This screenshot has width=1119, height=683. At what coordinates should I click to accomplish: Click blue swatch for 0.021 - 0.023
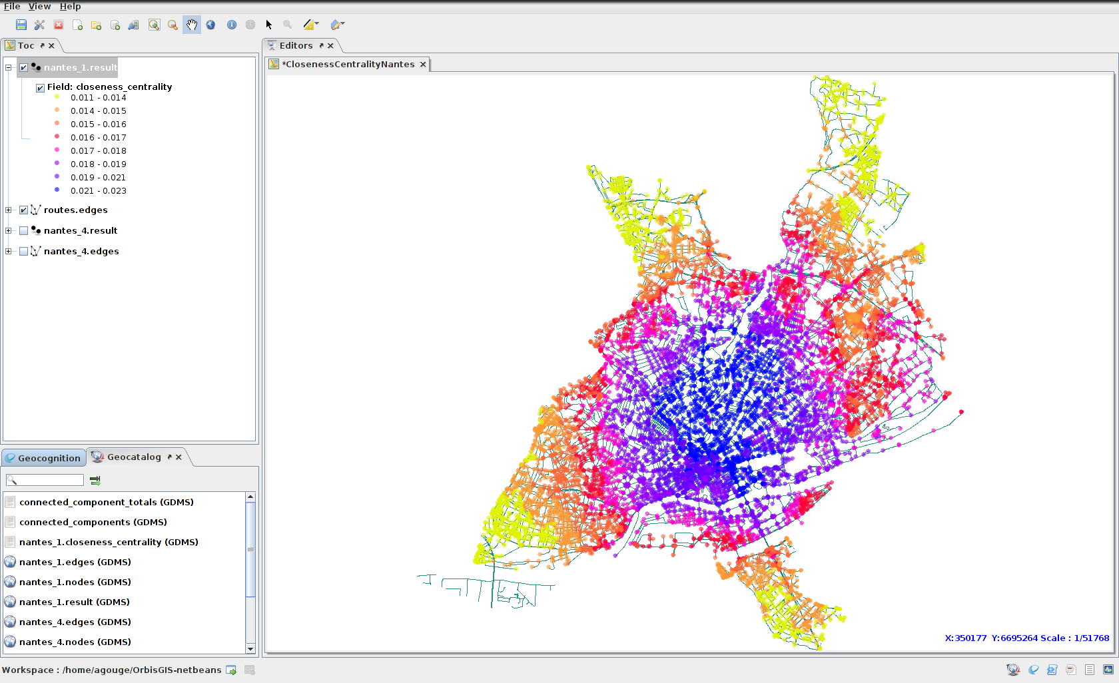pyautogui.click(x=57, y=190)
